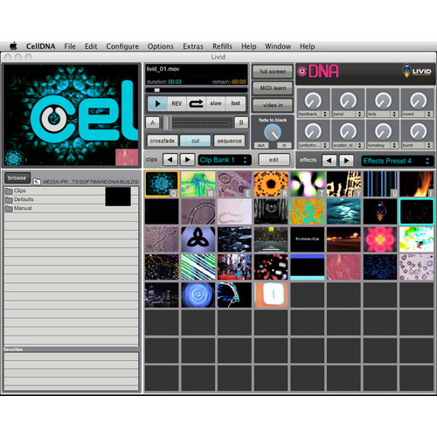The height and width of the screenshot is (437, 437).
Task: Click the main video preview window
Action: tap(71, 115)
